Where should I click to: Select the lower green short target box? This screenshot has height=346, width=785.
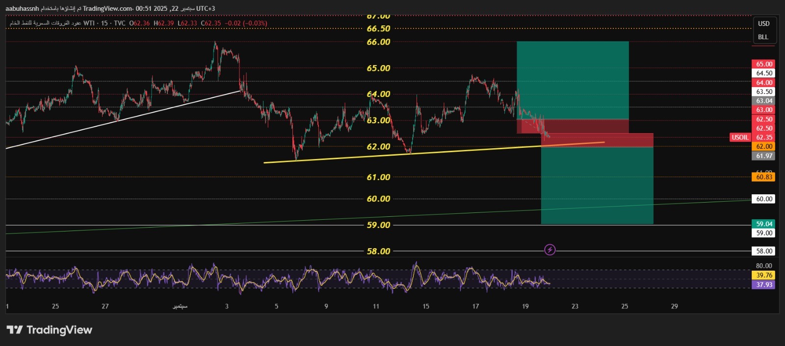tap(597, 186)
